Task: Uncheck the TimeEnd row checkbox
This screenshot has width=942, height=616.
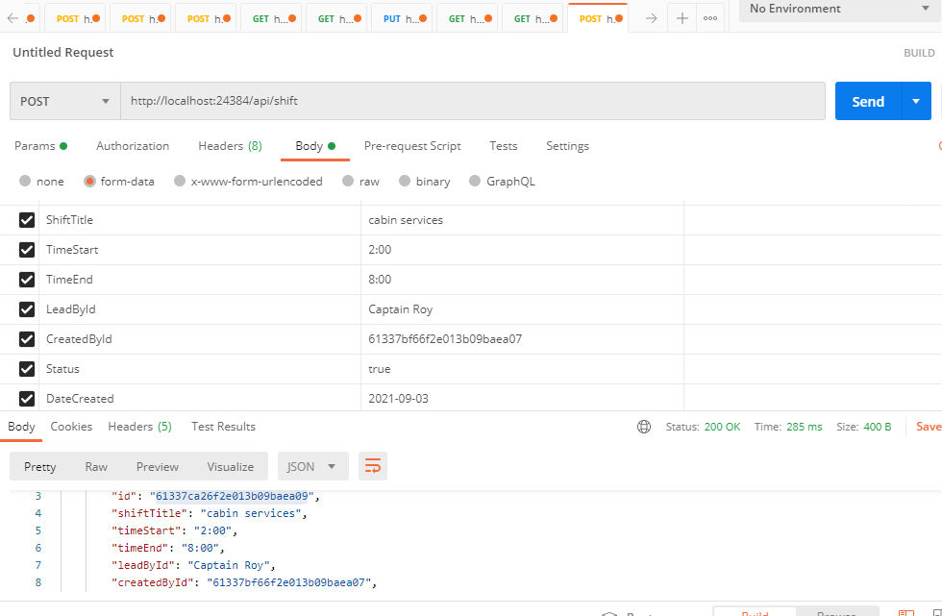Action: tap(27, 280)
